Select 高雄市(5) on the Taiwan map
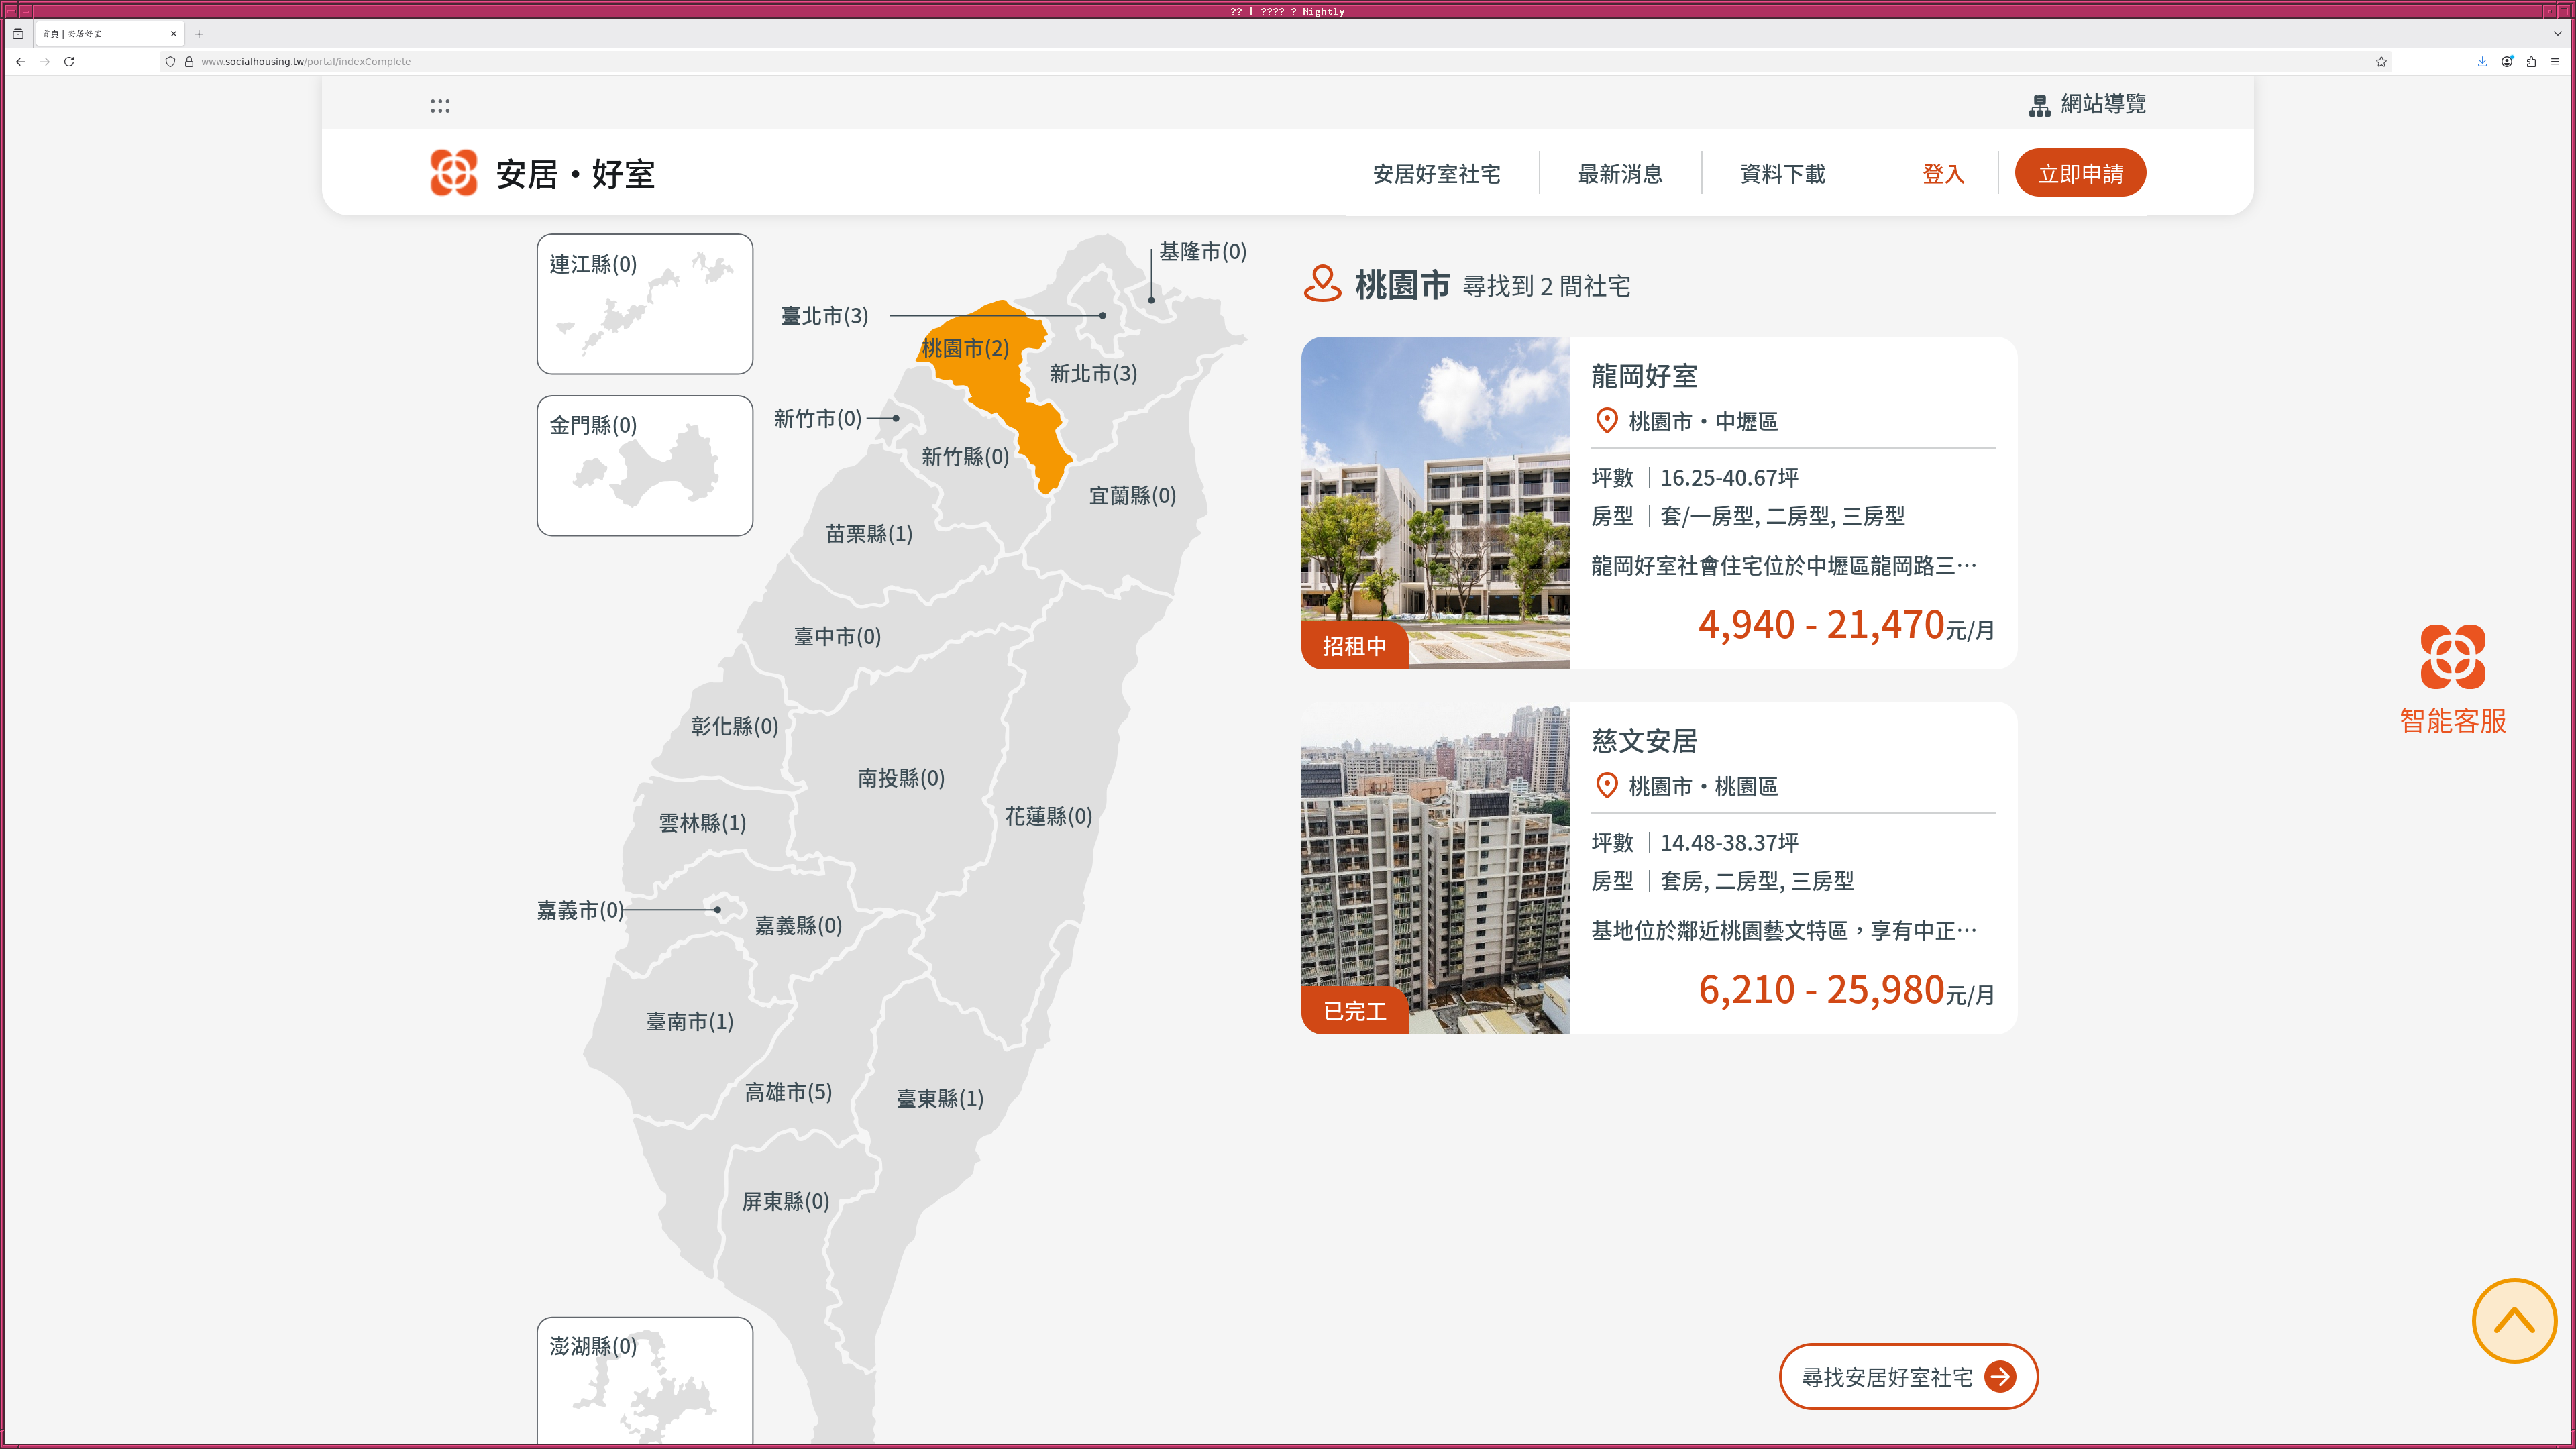Viewport: 2576px width, 1449px height. (788, 1092)
